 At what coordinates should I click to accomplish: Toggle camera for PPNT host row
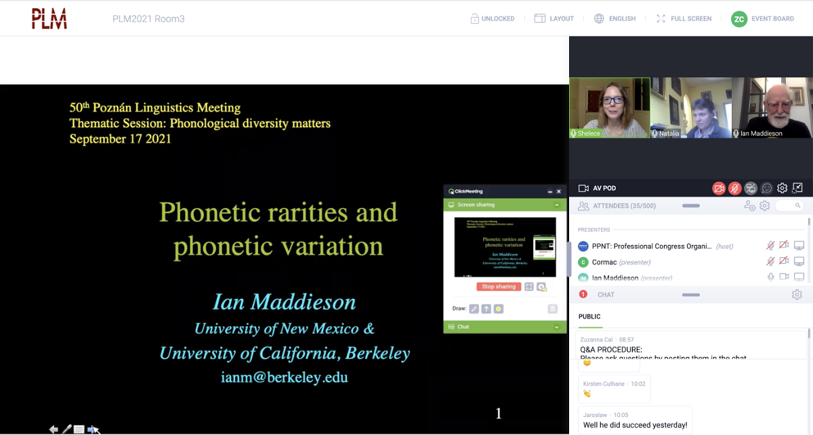(784, 246)
